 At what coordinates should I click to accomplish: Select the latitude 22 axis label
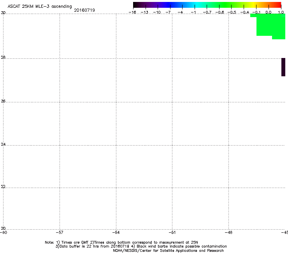(3, 186)
